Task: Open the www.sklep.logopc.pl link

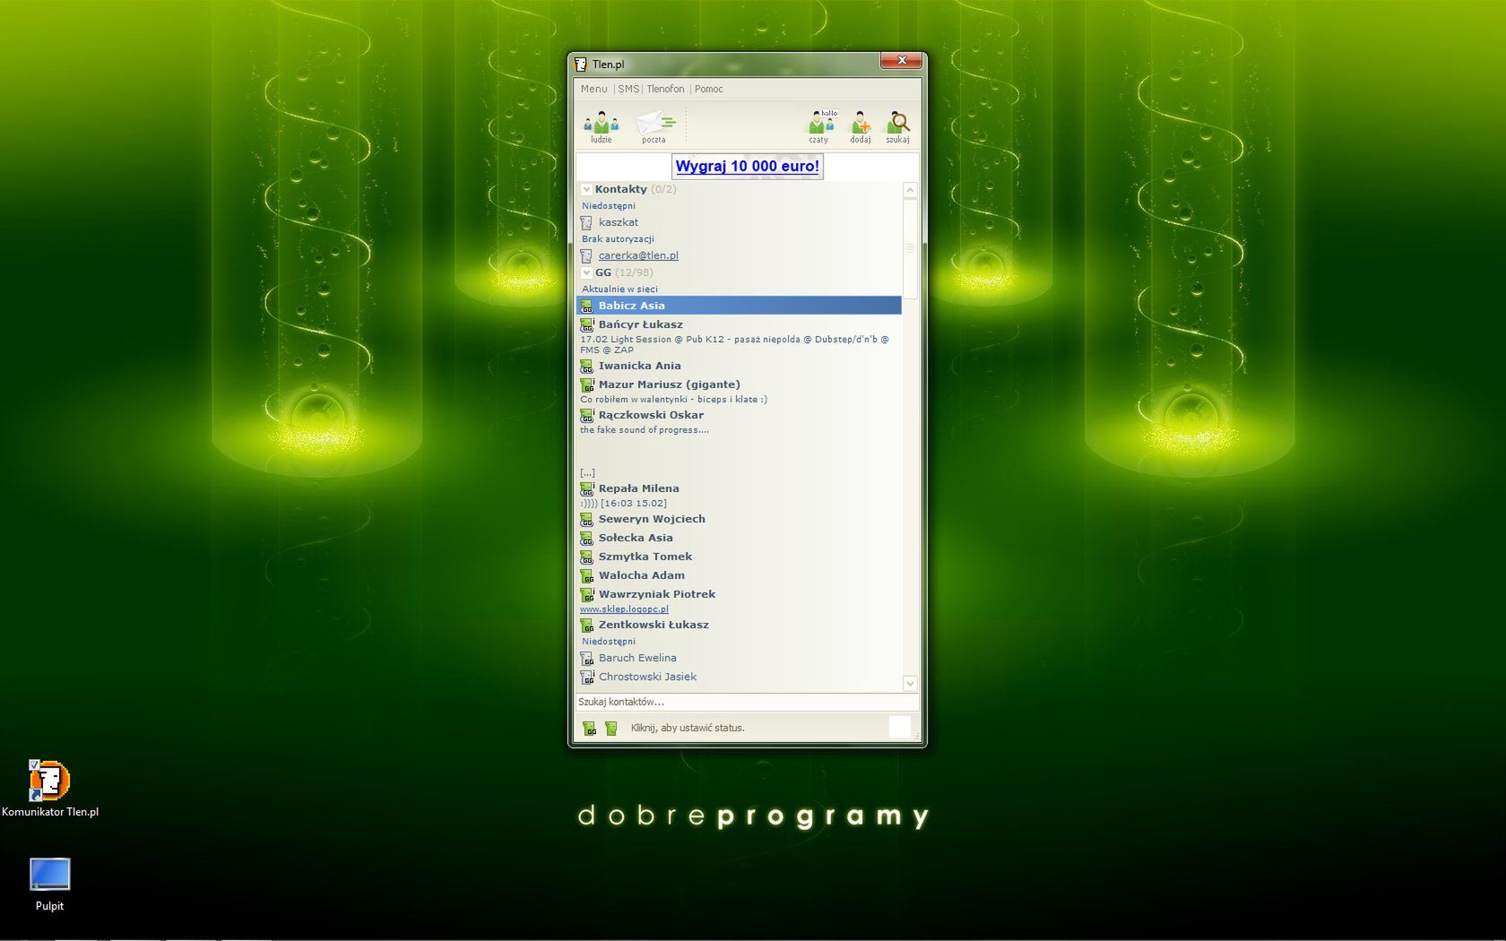Action: coord(624,609)
